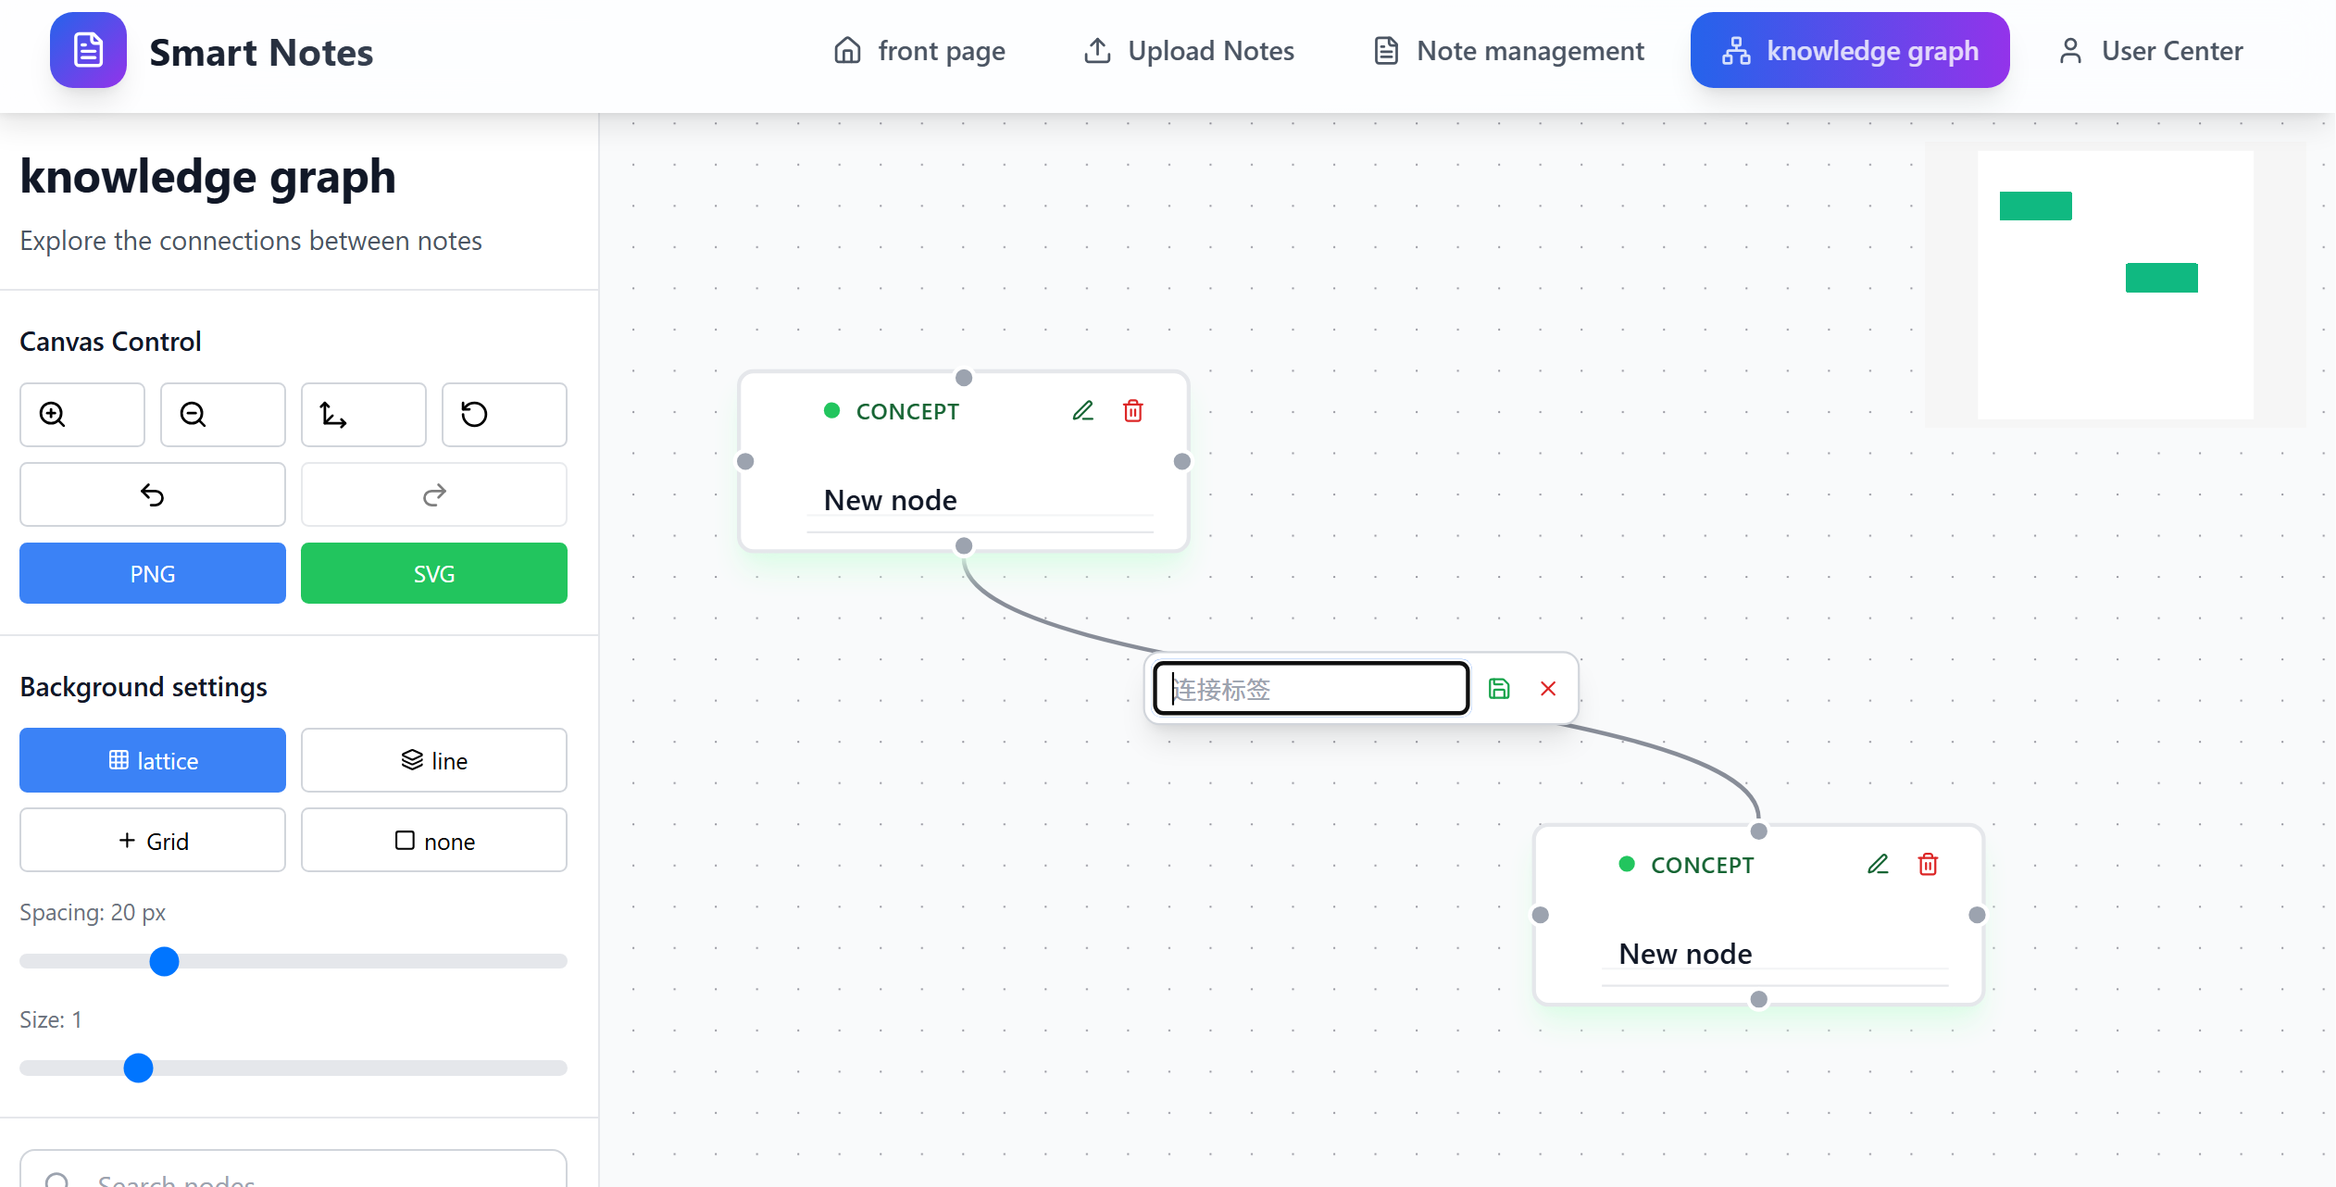Click the fit view axes icon
This screenshot has height=1187, width=2336.
[363, 414]
